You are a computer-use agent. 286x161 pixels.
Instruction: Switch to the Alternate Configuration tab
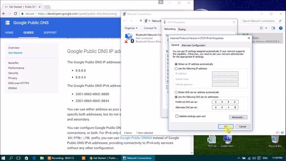click(193, 45)
